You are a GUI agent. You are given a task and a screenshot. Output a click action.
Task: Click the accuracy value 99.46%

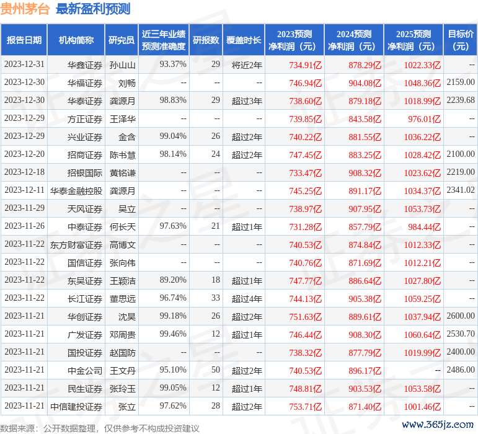pyautogui.click(x=173, y=334)
